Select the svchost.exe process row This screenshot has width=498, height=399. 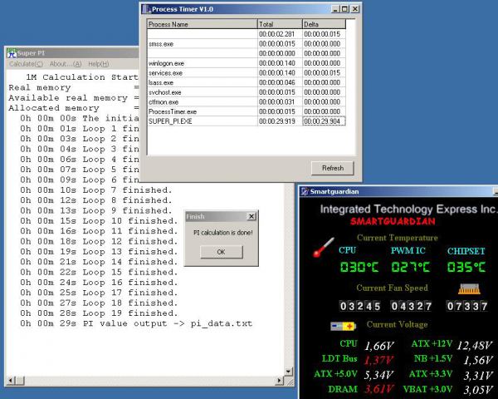247,92
